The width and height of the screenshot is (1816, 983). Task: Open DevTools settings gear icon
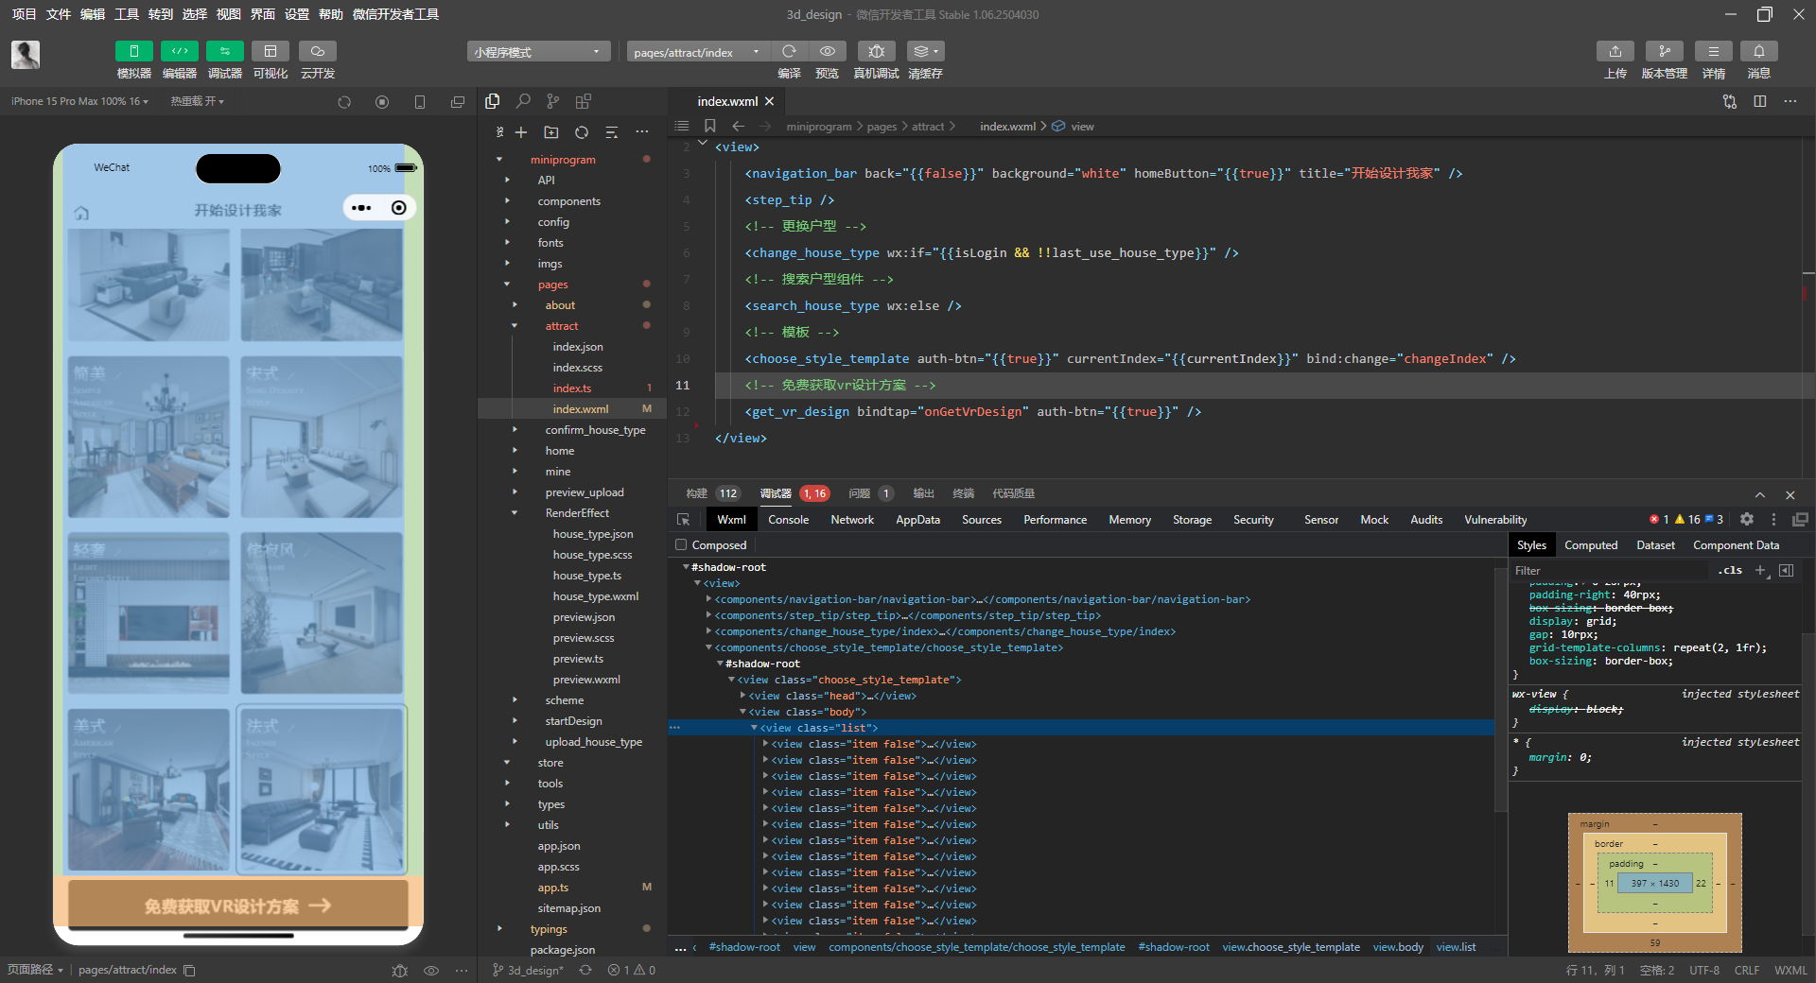click(x=1747, y=520)
